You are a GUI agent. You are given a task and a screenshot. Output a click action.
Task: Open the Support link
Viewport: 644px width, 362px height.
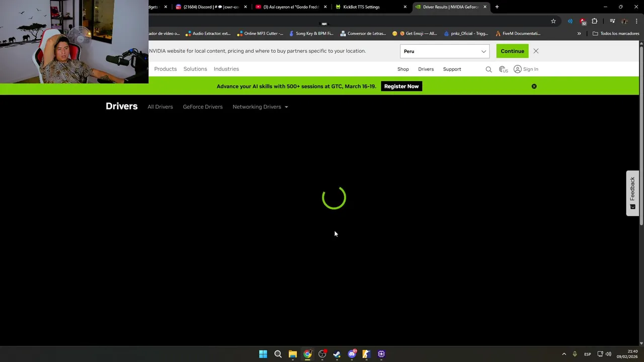pos(452,69)
